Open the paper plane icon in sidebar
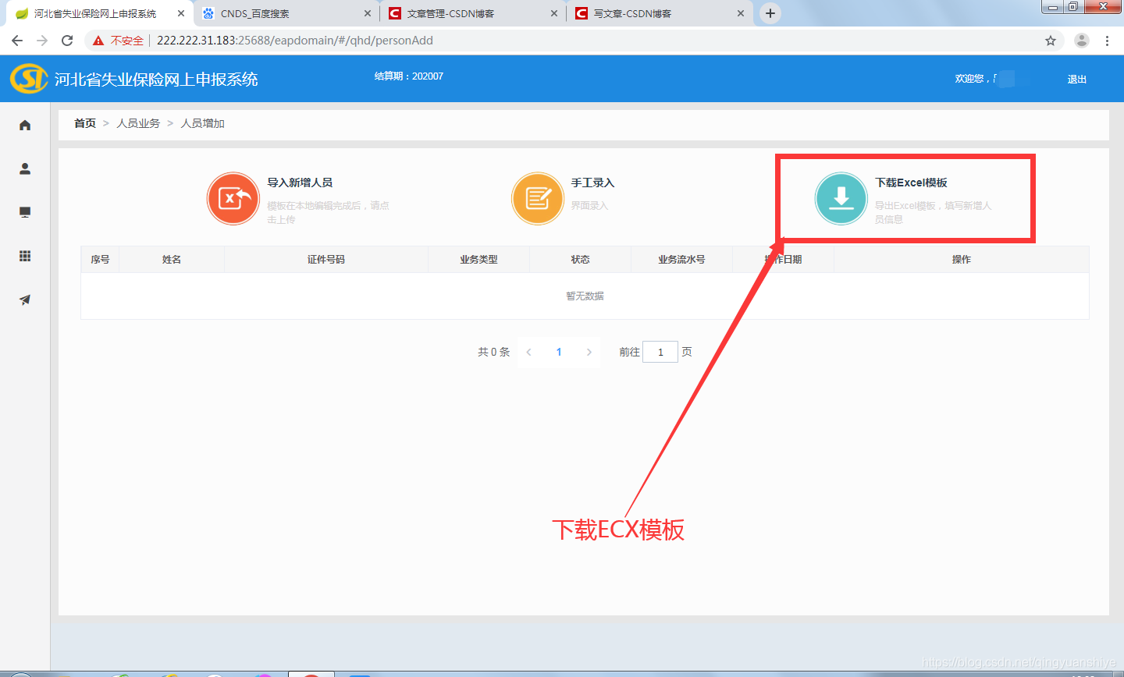Screen dimensions: 1124x677 click(x=25, y=300)
